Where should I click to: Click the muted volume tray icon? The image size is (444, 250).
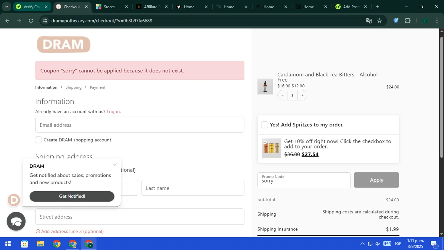[378, 244]
